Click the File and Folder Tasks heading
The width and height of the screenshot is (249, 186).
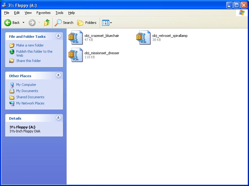27,37
